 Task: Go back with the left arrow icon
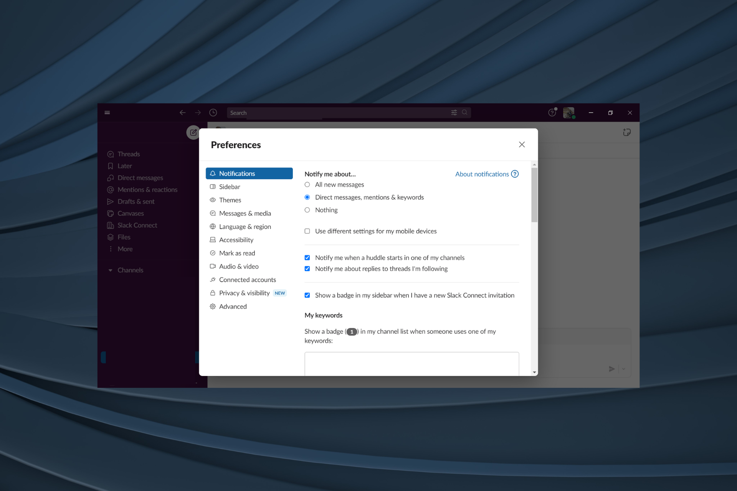click(x=183, y=112)
